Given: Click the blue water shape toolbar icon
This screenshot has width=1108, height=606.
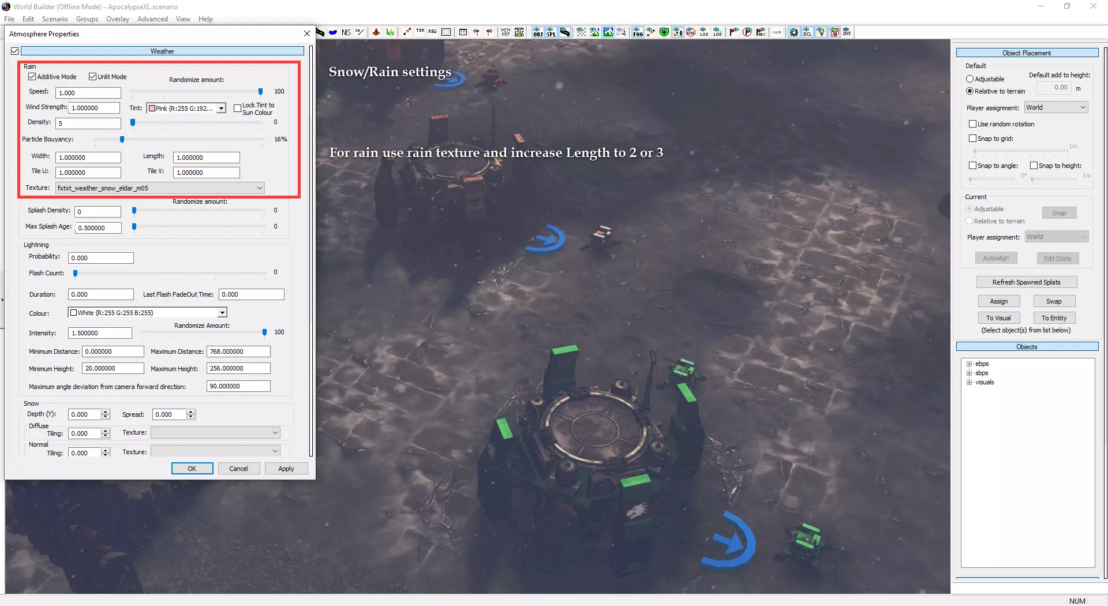Looking at the screenshot, I should point(333,32).
